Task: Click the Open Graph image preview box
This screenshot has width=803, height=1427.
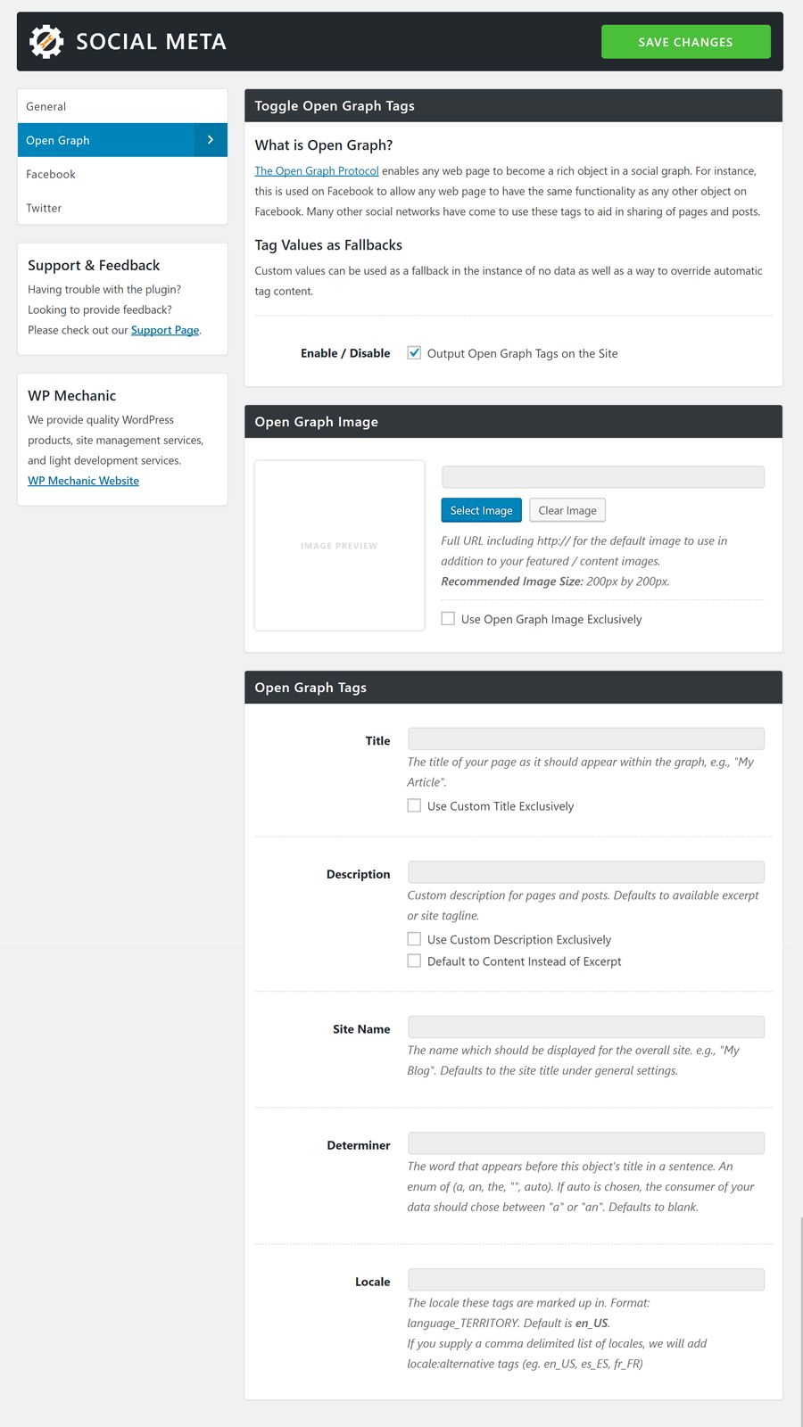Action: point(339,545)
